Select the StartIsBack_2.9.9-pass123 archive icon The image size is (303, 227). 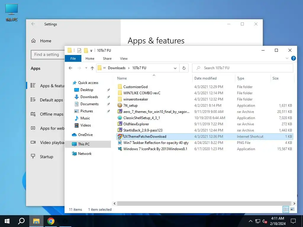point(120,130)
